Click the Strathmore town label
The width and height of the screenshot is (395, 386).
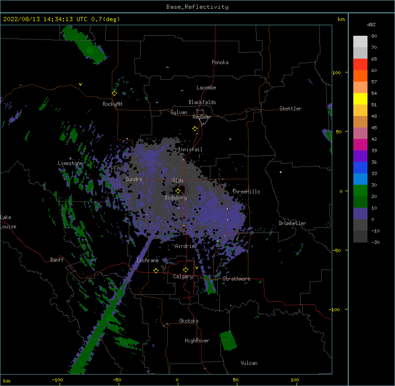[x=236, y=279]
